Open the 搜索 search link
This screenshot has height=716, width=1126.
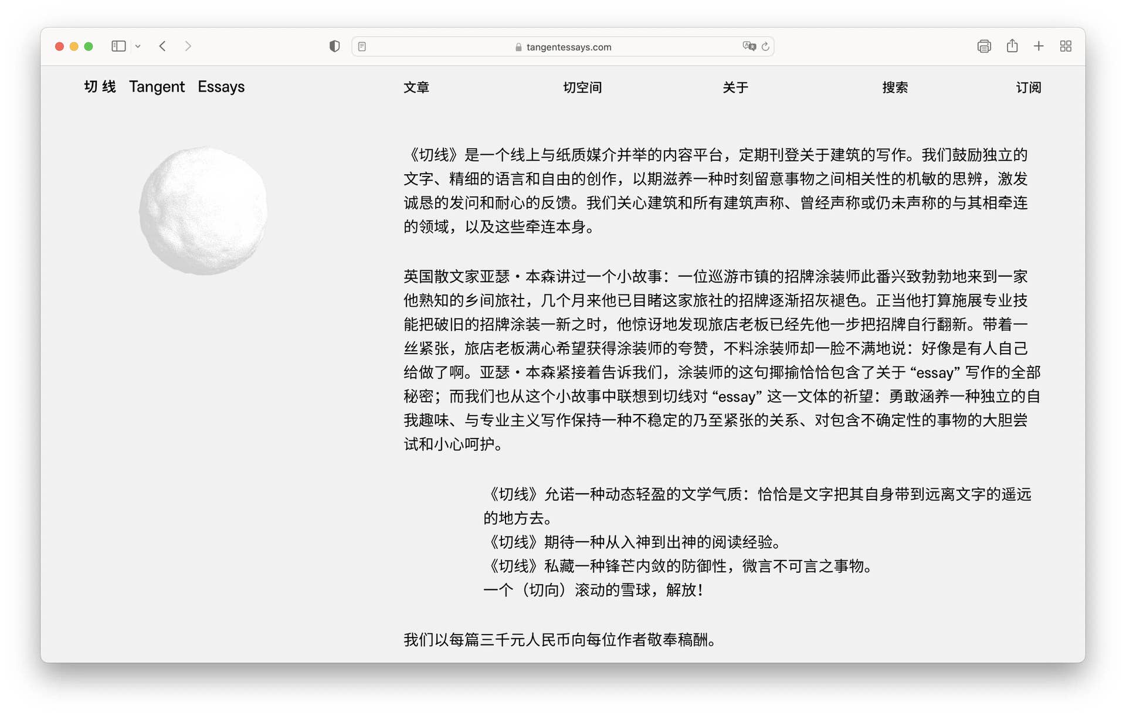click(x=895, y=87)
